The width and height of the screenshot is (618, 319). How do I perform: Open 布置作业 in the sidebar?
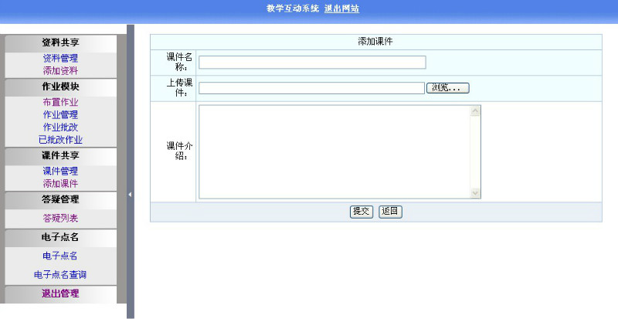click(60, 102)
